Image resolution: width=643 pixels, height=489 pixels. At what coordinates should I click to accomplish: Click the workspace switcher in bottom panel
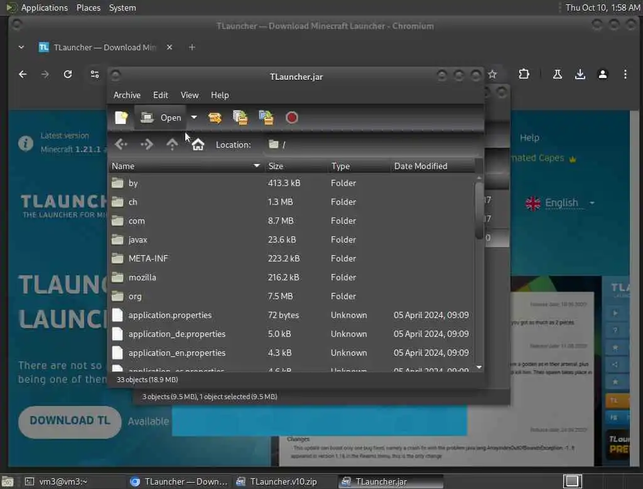click(573, 481)
